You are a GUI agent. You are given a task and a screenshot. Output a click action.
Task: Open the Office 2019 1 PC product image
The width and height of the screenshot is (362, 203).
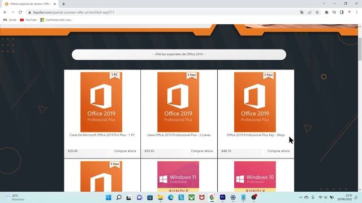[x=101, y=102]
